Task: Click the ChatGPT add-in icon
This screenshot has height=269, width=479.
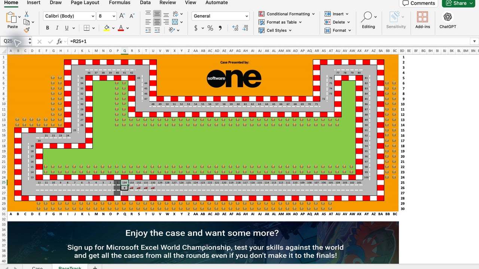Action: [448, 17]
